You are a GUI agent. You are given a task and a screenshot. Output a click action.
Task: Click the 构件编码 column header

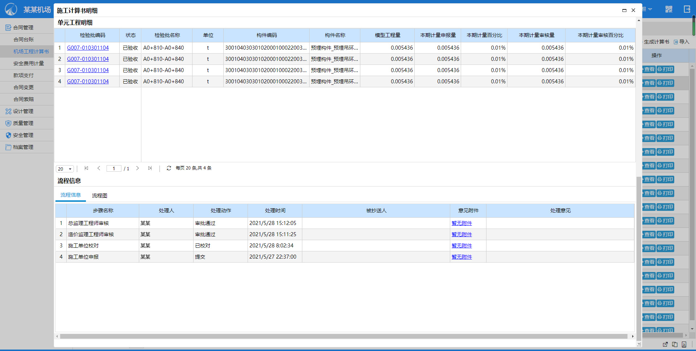pyautogui.click(x=266, y=35)
